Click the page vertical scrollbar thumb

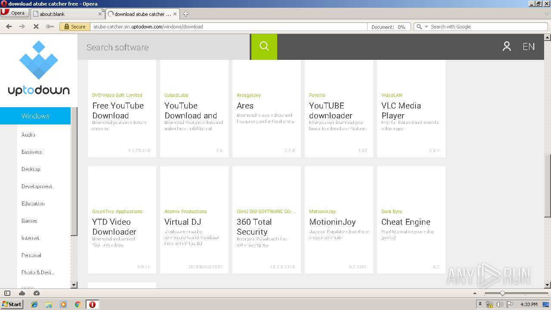(x=548, y=185)
